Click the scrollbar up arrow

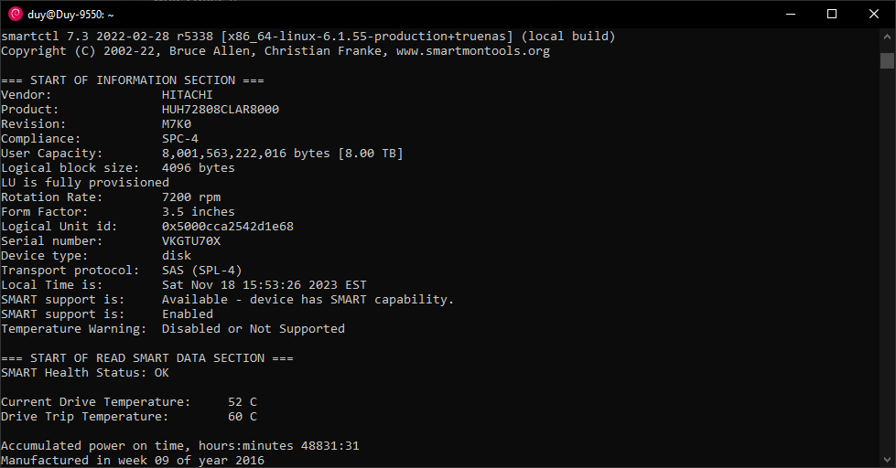[x=887, y=37]
